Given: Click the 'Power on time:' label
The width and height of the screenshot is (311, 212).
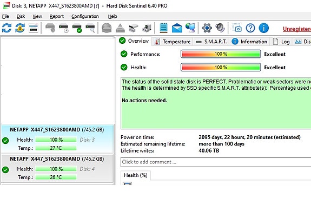Looking at the screenshot, I should pos(137,137).
